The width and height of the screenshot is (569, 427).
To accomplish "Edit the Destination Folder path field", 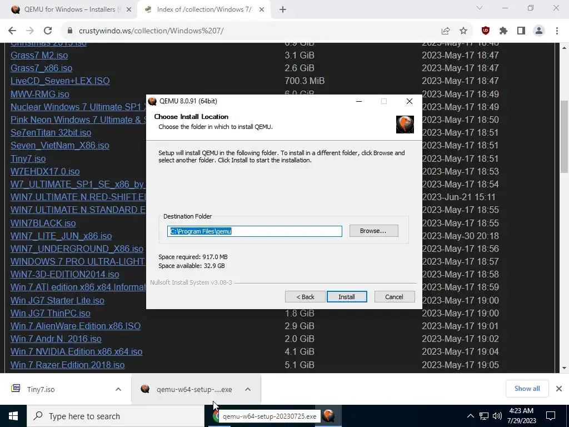I will [254, 231].
